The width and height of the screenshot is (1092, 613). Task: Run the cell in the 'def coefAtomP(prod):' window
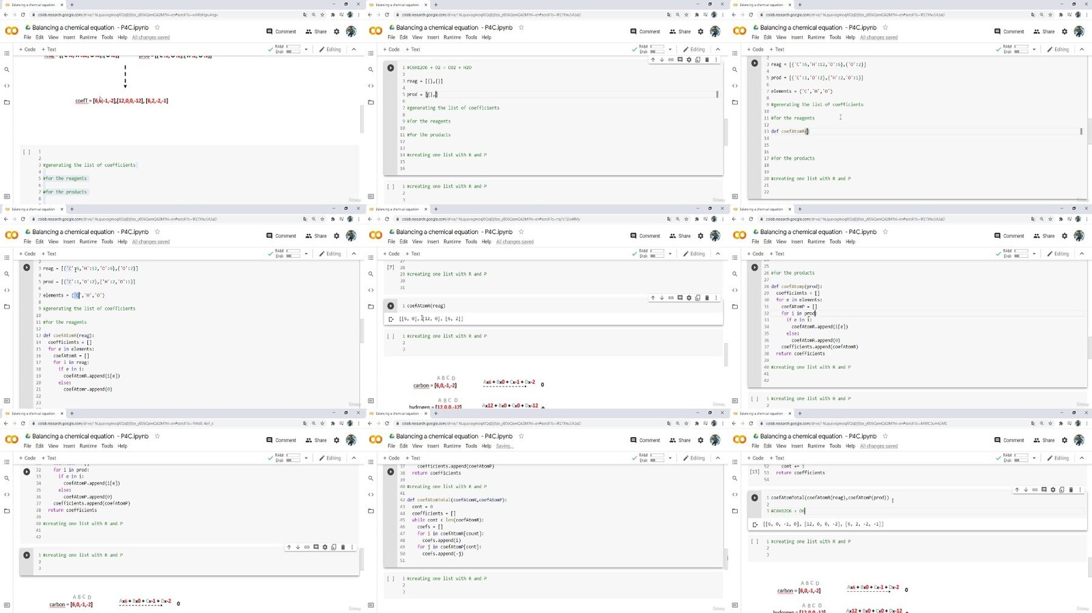coord(754,267)
